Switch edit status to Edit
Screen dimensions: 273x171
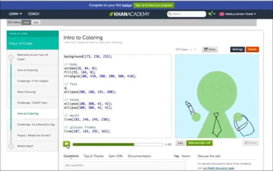tap(36, 23)
